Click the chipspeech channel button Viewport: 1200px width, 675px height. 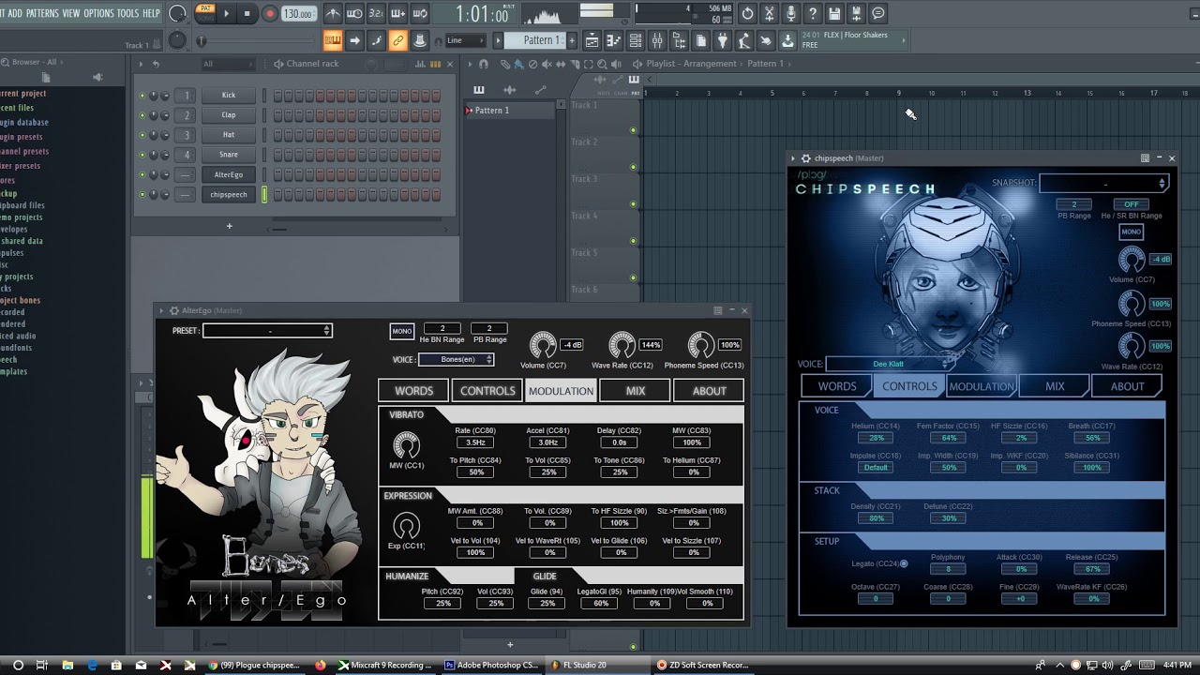(229, 195)
